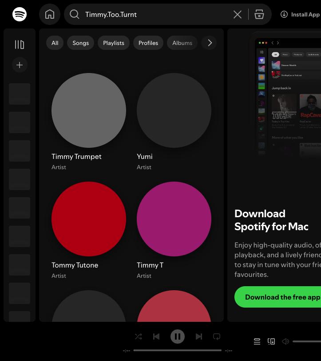Open Timmy Trumpet artist image

tap(89, 110)
